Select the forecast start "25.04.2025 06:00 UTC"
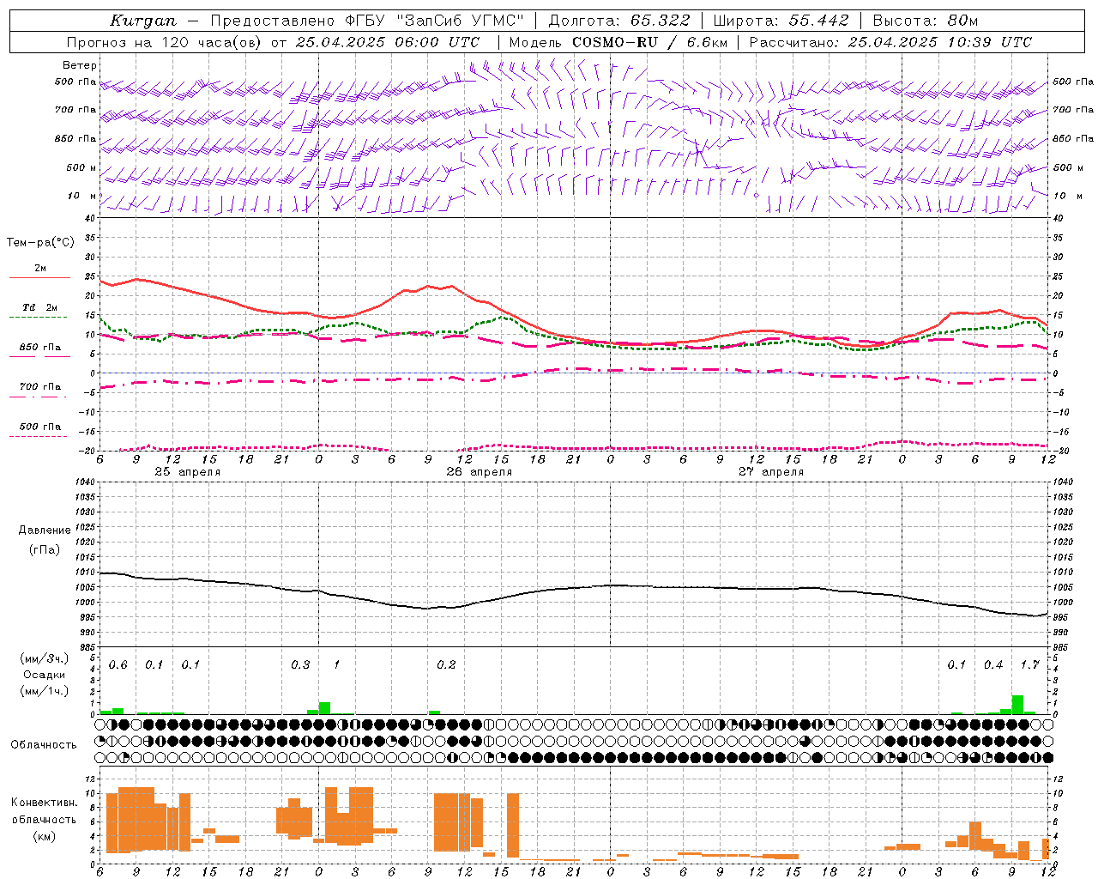The width and height of the screenshot is (1098, 879). tap(387, 42)
